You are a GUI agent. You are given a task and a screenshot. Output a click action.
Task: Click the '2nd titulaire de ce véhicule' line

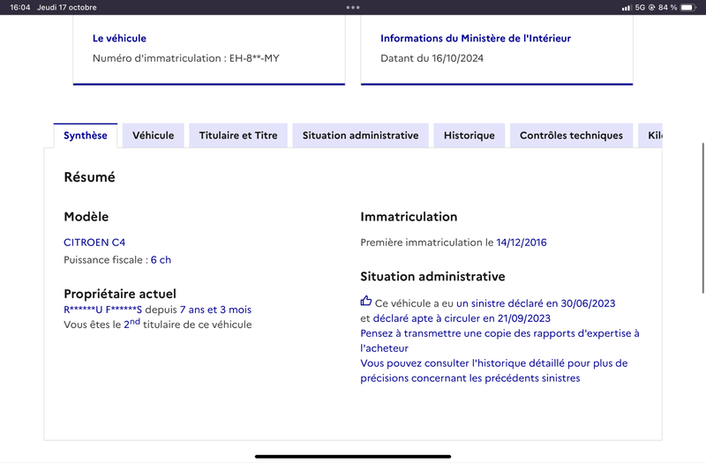(158, 324)
